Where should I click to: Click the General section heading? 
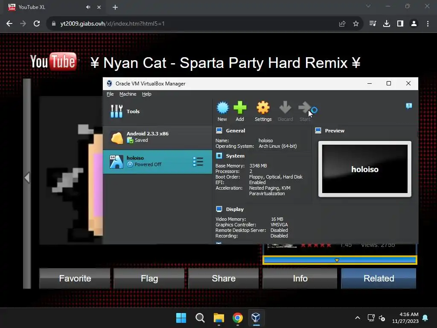coord(235,131)
